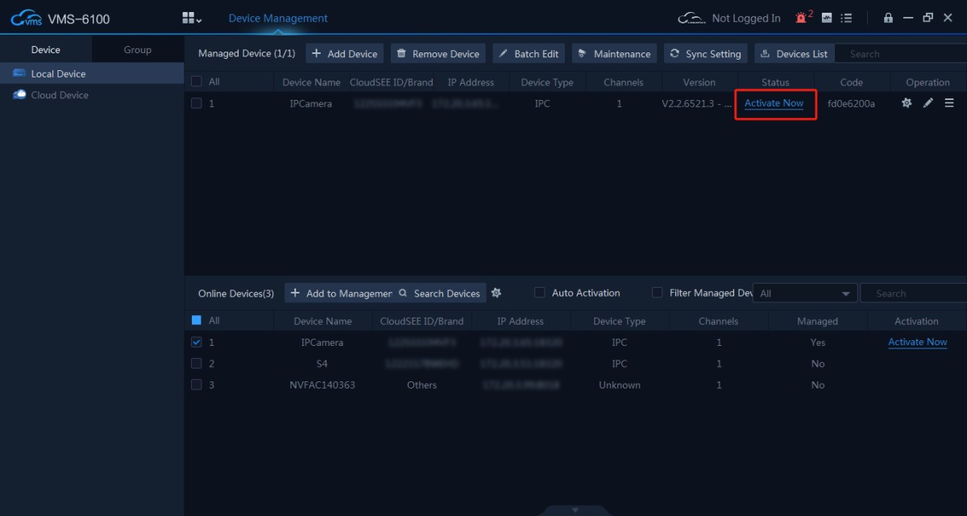967x516 pixels.
Task: Open the alarm notifications bell icon
Action: [801, 18]
